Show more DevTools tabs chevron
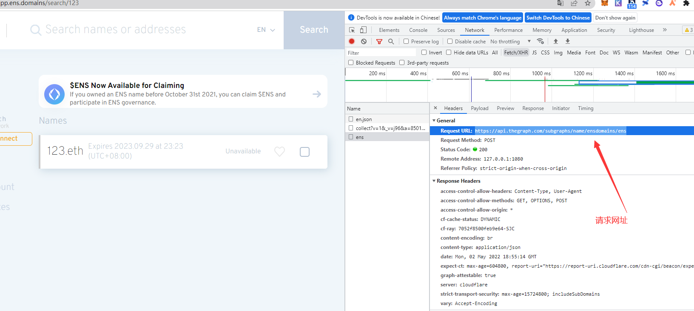 click(665, 30)
